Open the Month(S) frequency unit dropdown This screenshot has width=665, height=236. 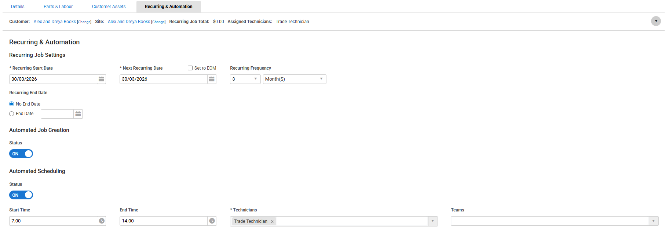click(x=295, y=79)
